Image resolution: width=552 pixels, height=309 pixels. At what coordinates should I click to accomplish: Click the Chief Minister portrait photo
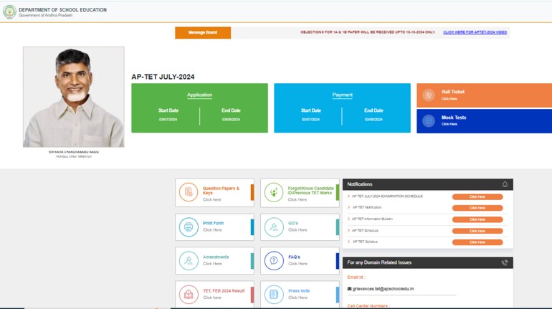73,97
